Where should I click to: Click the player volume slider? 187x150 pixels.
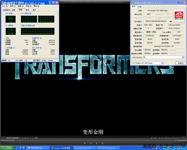tap(181, 140)
